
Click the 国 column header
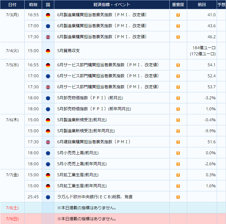(x=48, y=5)
